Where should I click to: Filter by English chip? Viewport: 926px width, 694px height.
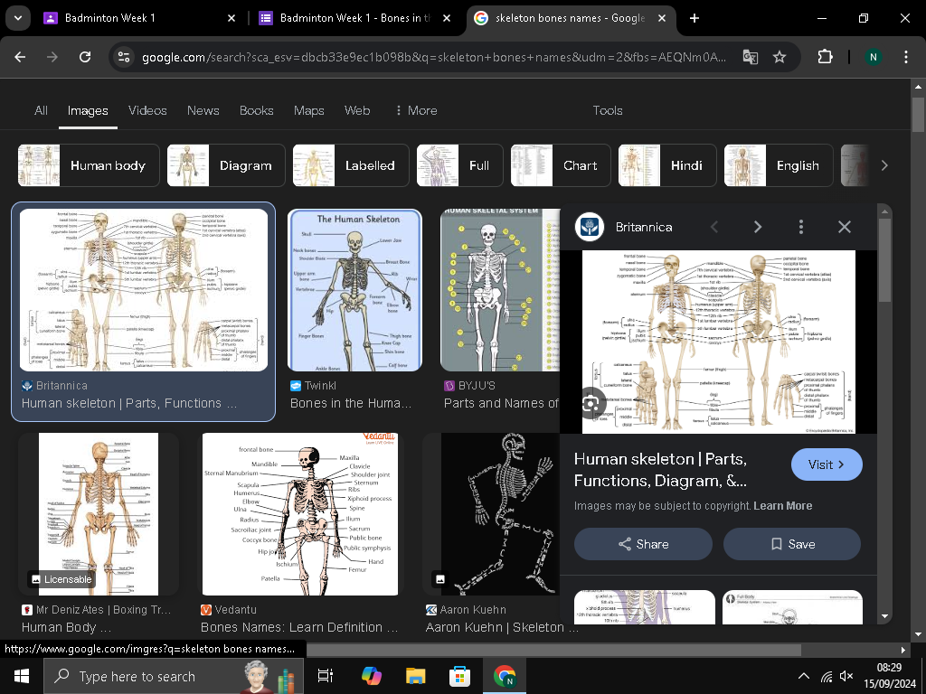tap(779, 165)
